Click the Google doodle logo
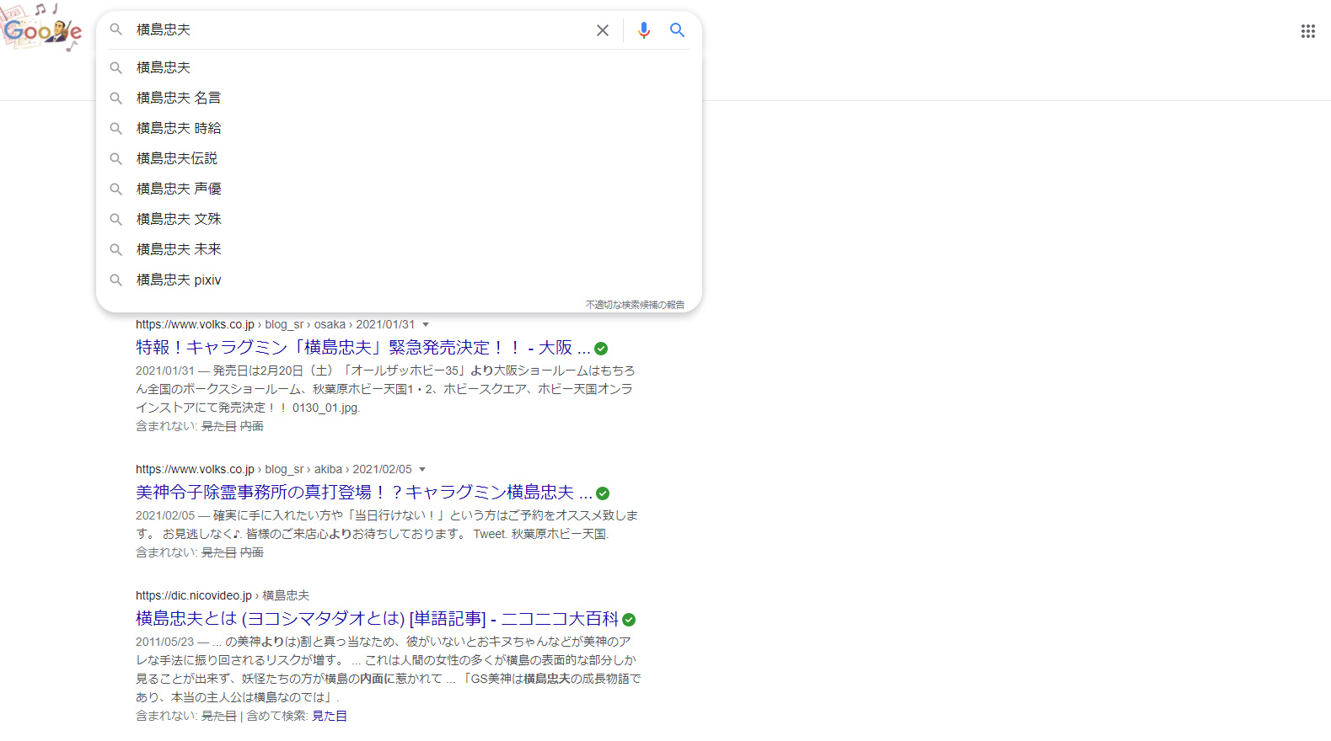The height and width of the screenshot is (741, 1331). [x=42, y=27]
